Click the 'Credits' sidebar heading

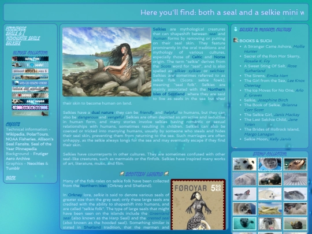[13, 124]
